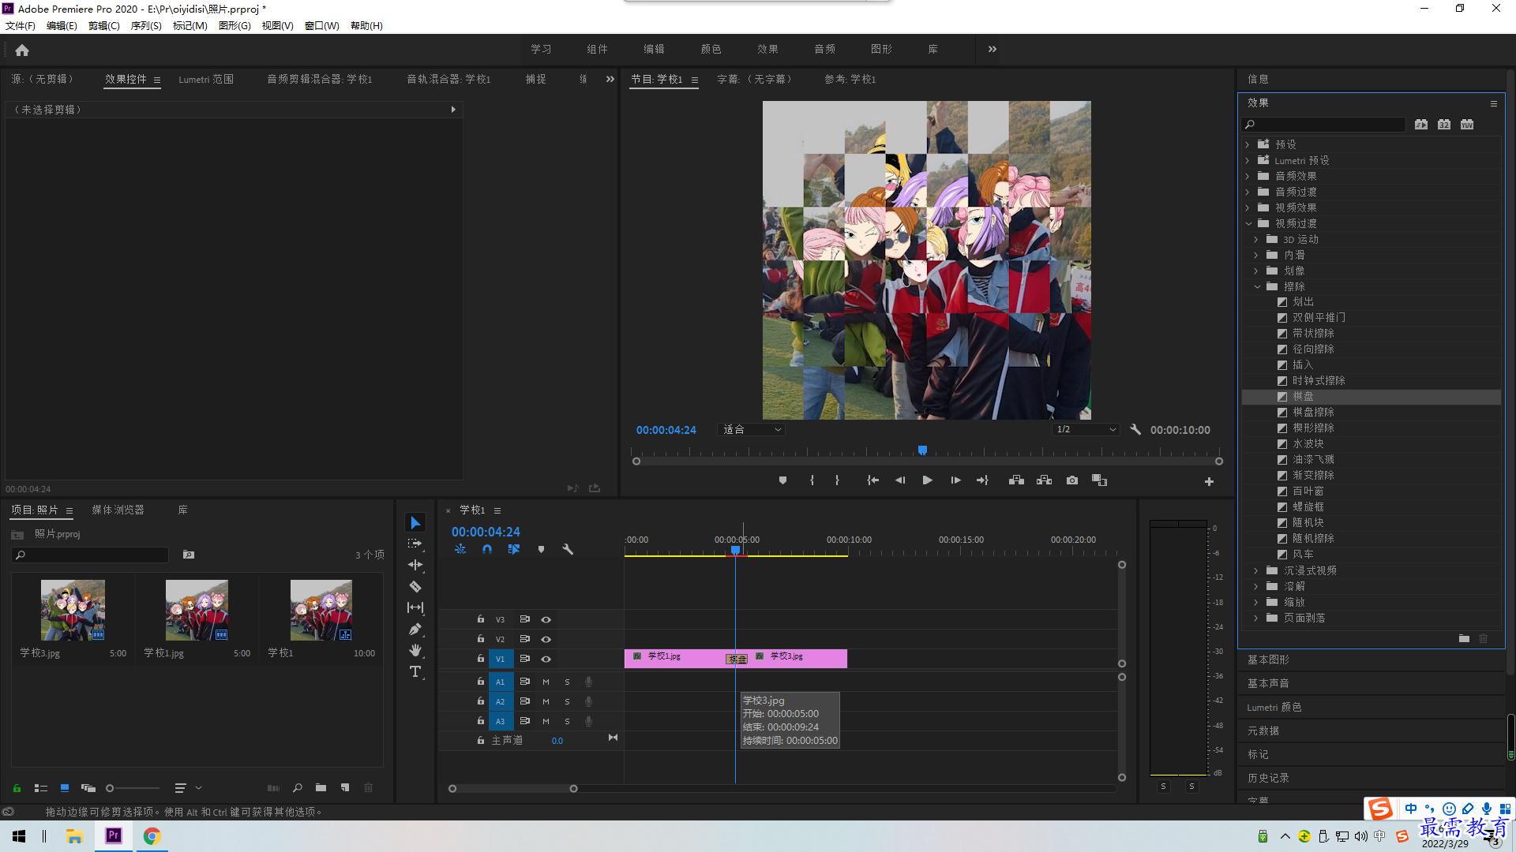Click the timeline playhead at 00:00:04:24

point(735,550)
